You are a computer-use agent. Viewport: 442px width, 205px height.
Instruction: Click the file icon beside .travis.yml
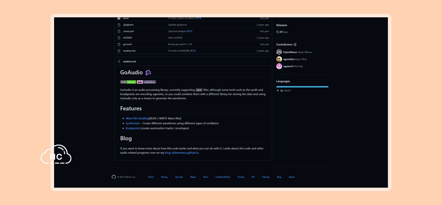click(x=119, y=31)
